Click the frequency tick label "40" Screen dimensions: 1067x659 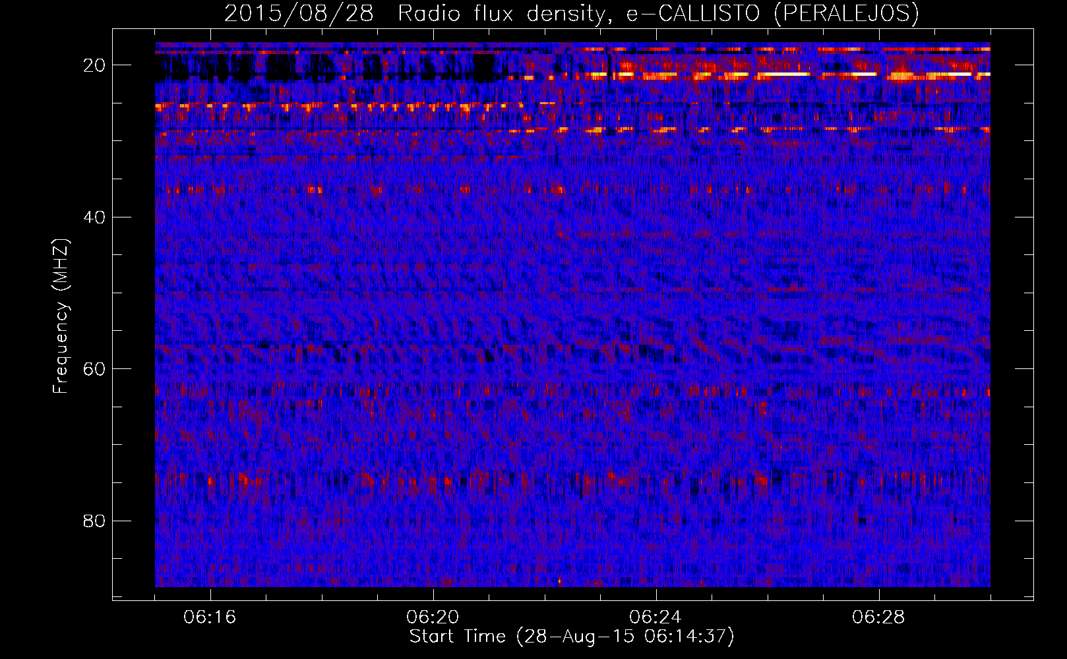tap(94, 217)
